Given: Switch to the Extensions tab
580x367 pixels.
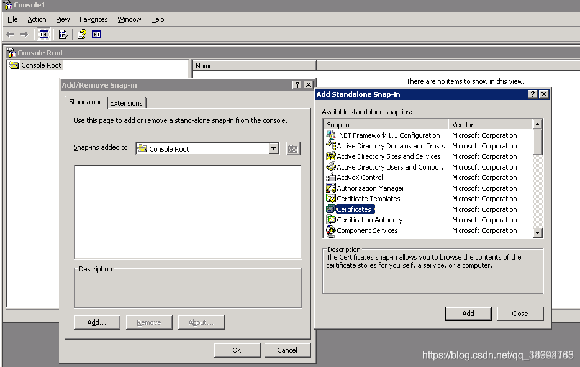Looking at the screenshot, I should click(x=126, y=103).
